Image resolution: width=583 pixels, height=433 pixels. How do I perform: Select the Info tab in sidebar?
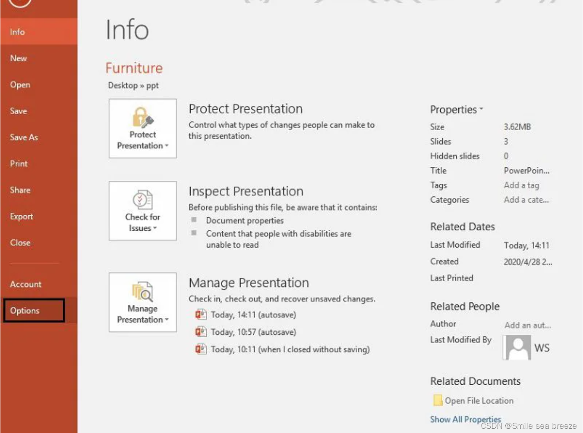pyautogui.click(x=39, y=32)
